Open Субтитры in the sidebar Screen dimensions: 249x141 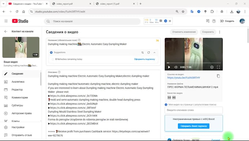point(21,105)
